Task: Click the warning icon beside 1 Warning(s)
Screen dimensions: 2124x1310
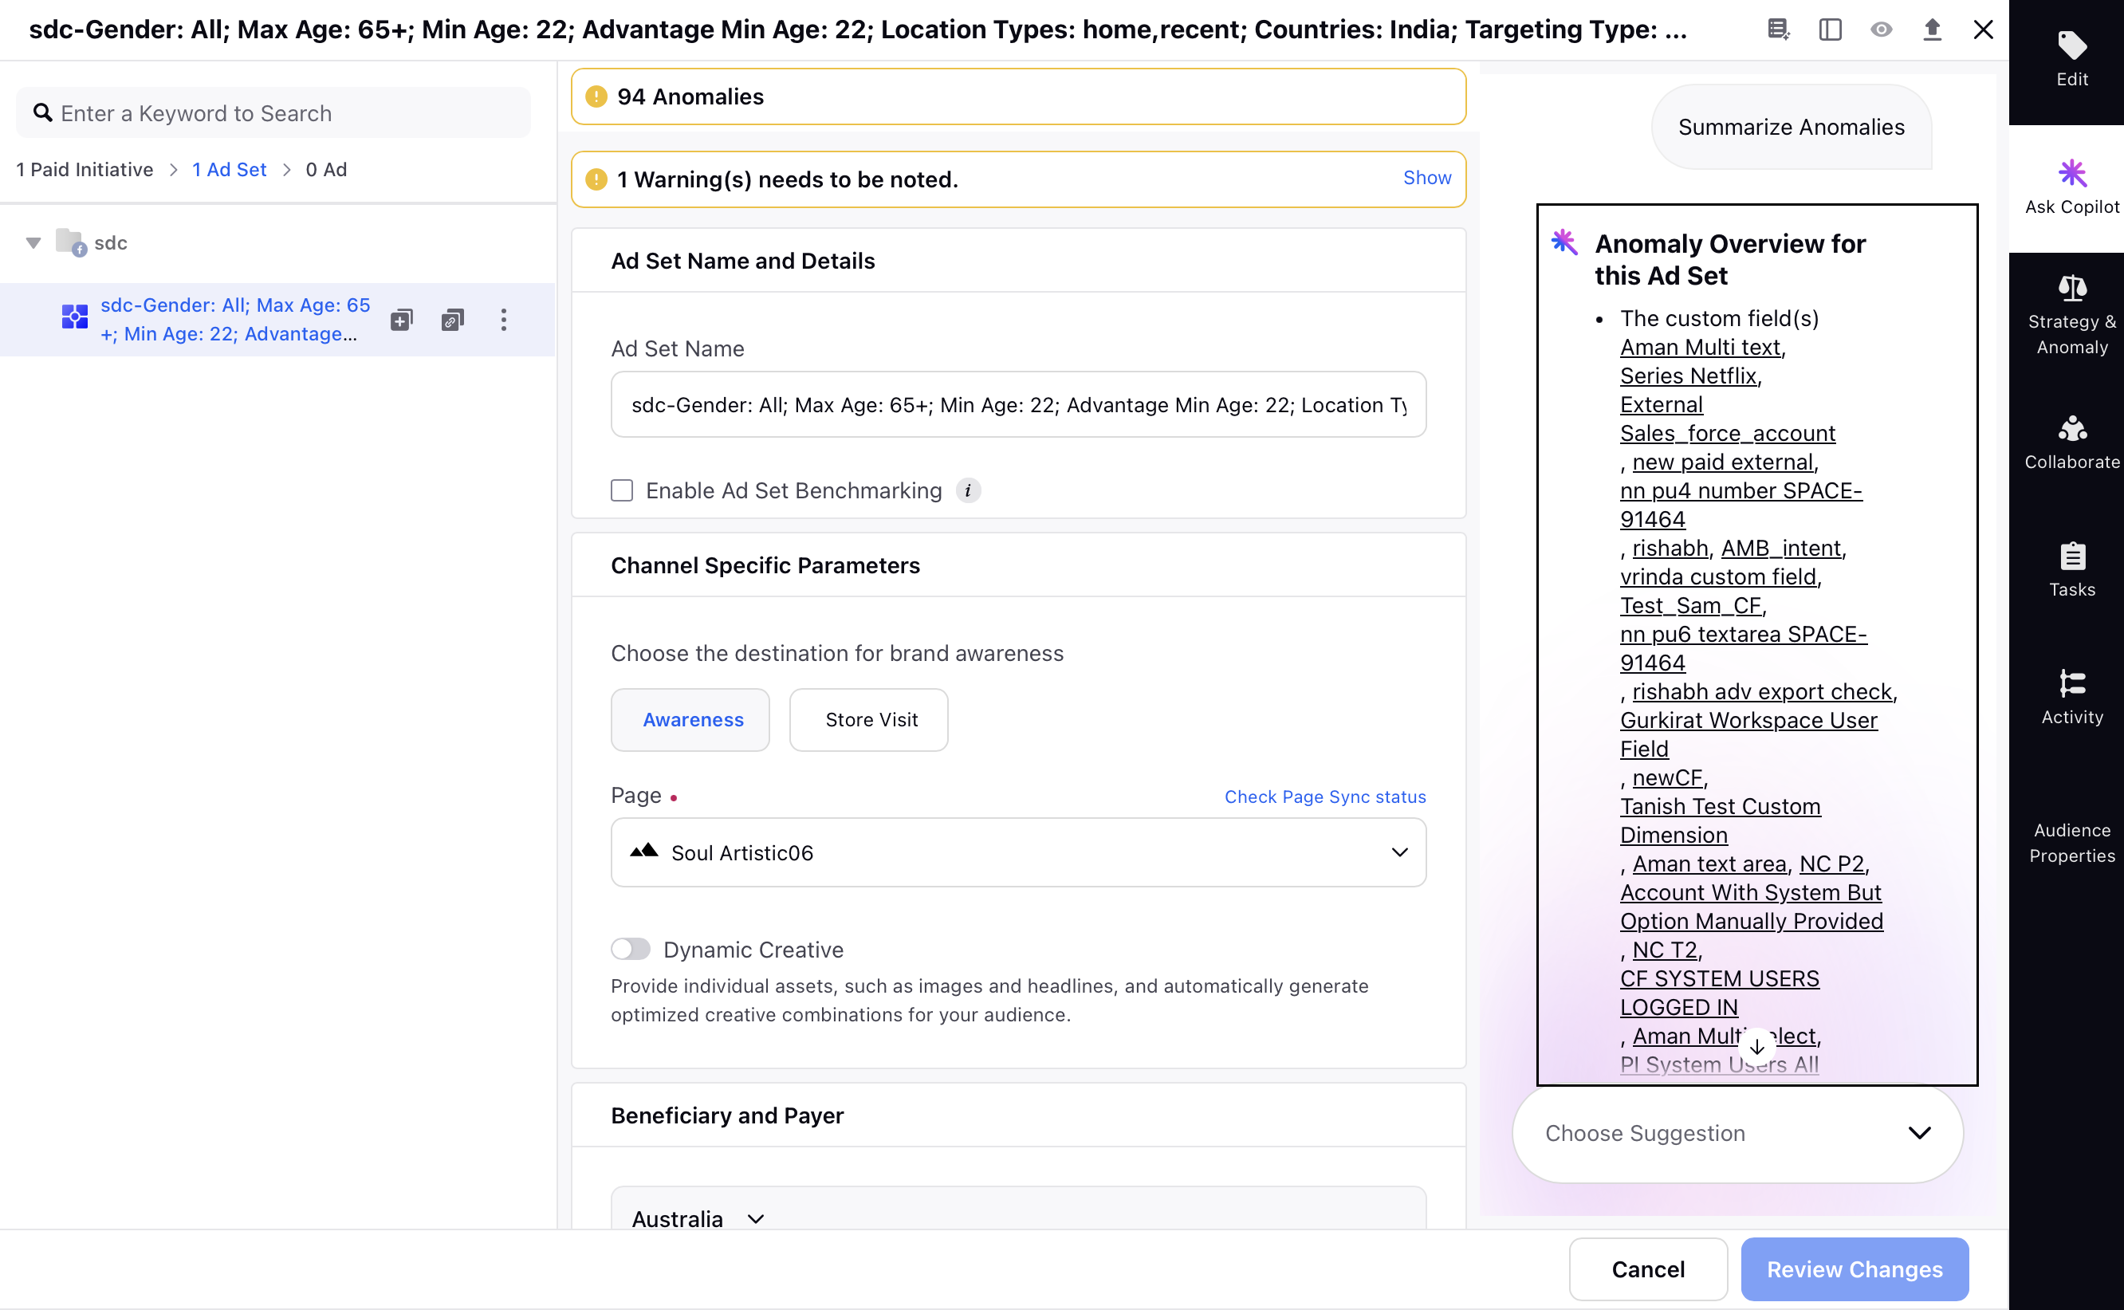Action: click(596, 179)
